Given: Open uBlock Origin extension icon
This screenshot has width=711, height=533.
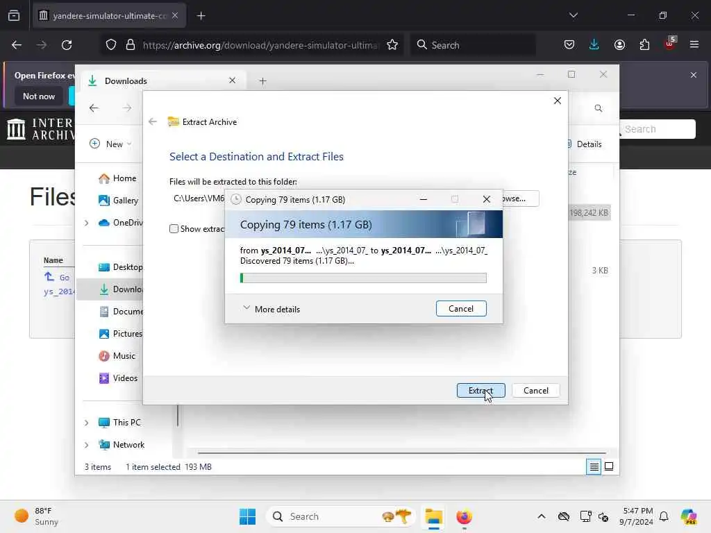Looking at the screenshot, I should (670, 44).
